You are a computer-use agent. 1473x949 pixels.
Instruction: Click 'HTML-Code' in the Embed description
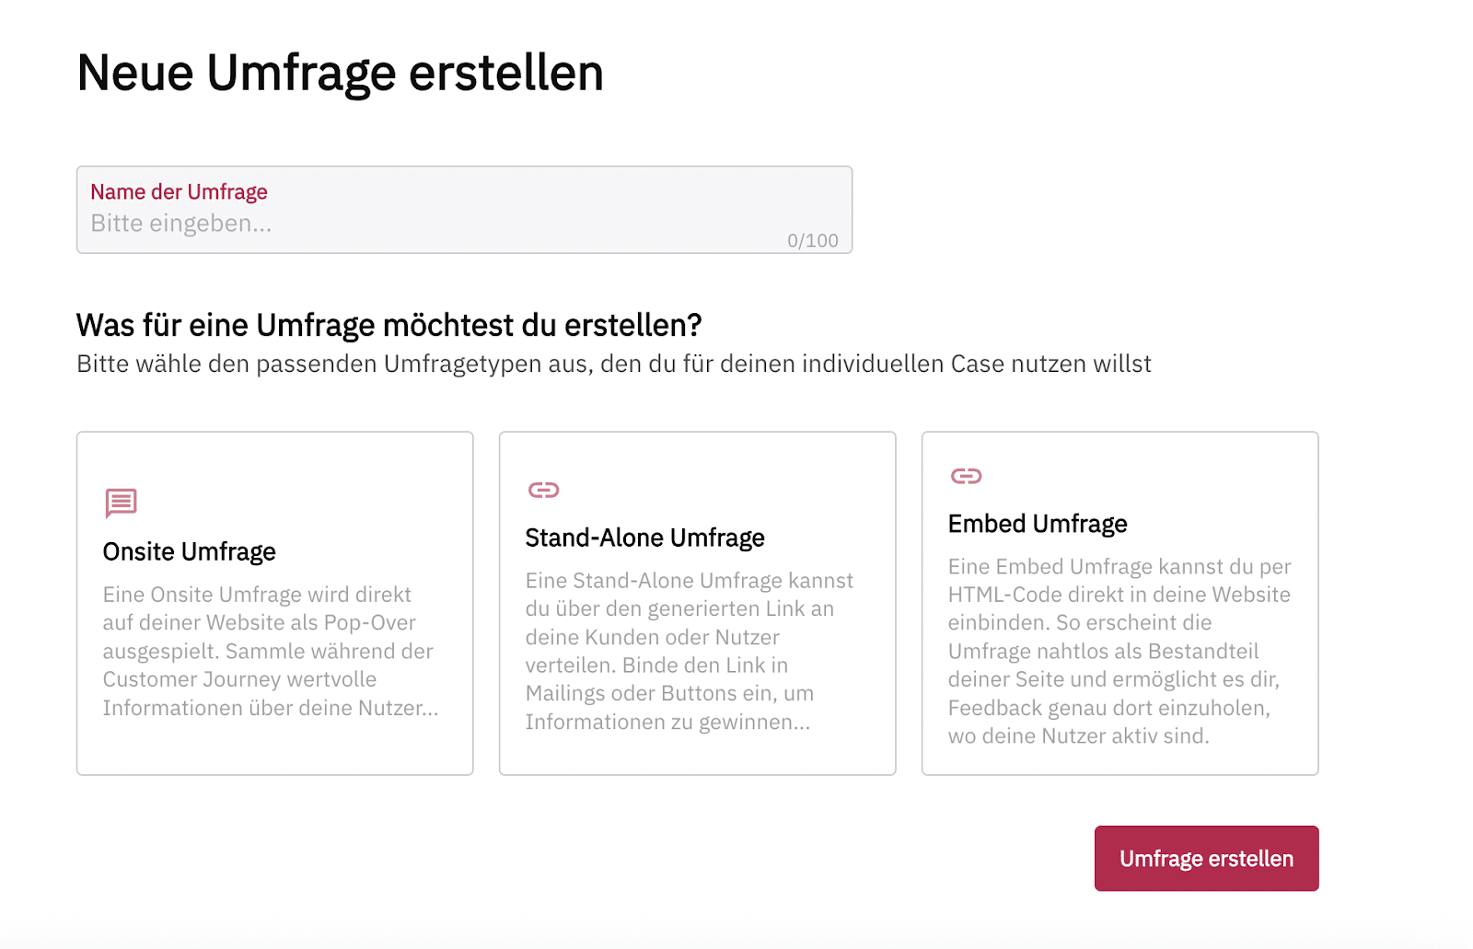[x=1003, y=595]
